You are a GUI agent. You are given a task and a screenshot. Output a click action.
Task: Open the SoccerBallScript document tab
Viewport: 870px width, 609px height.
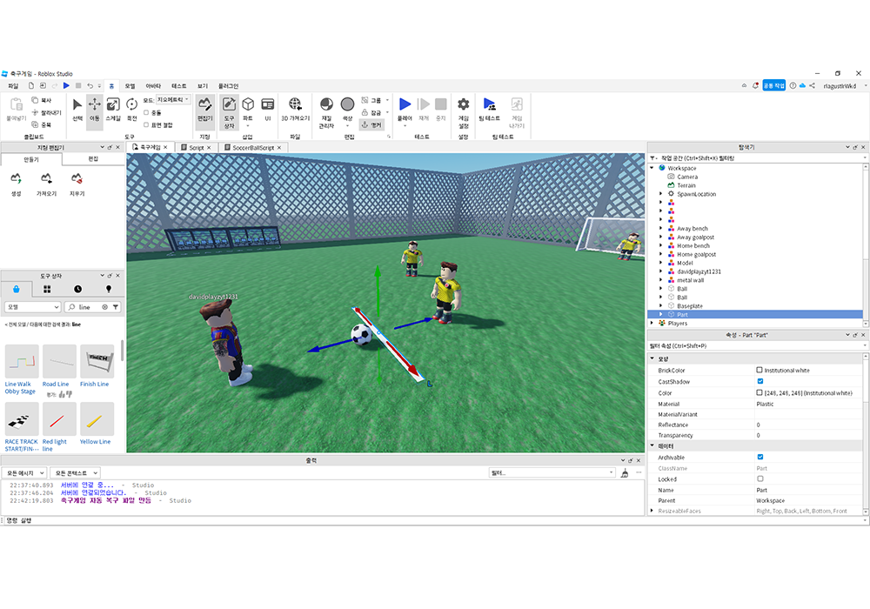pos(253,148)
